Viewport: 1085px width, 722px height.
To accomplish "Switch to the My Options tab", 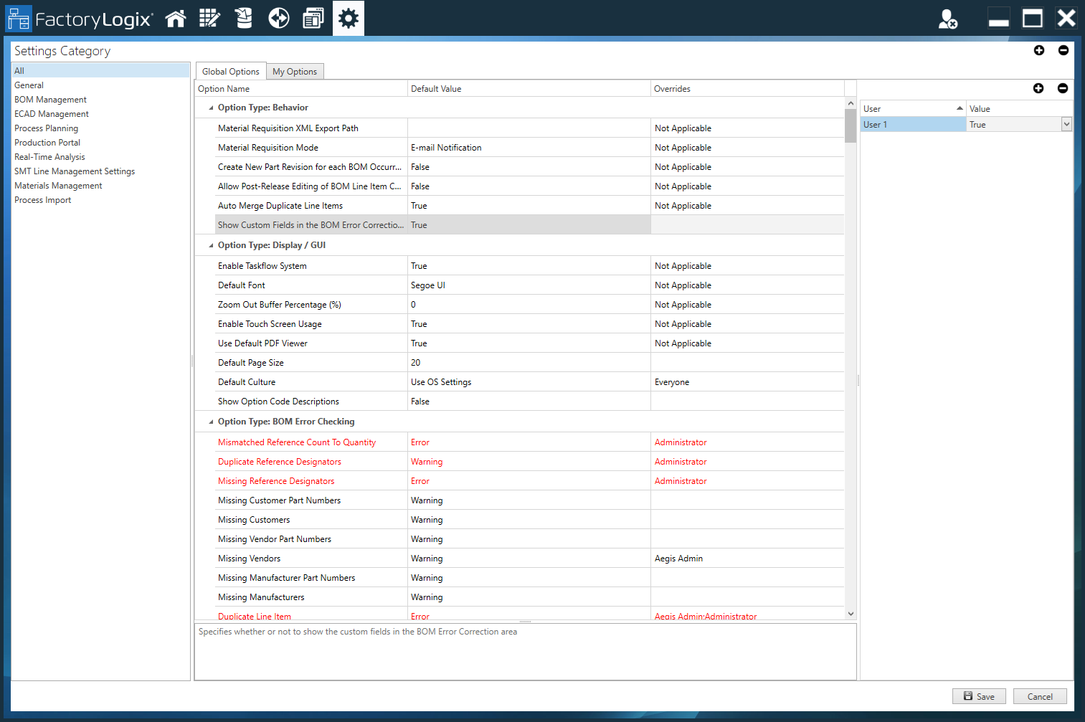I will pyautogui.click(x=295, y=71).
